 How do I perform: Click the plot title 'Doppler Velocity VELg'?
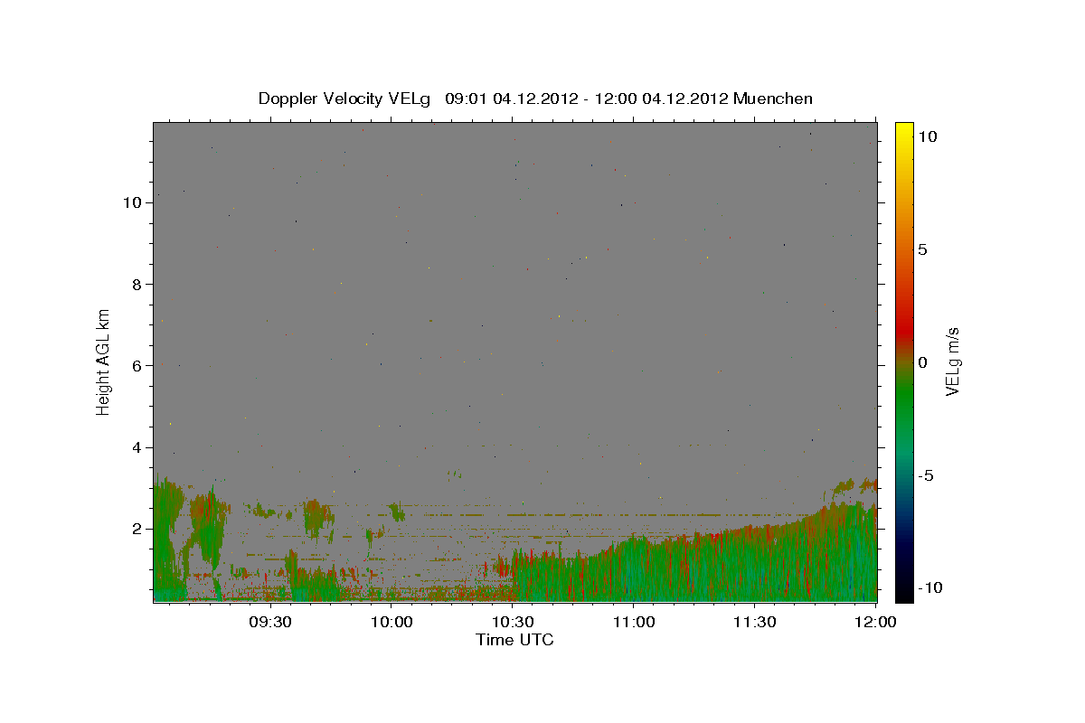(x=346, y=99)
